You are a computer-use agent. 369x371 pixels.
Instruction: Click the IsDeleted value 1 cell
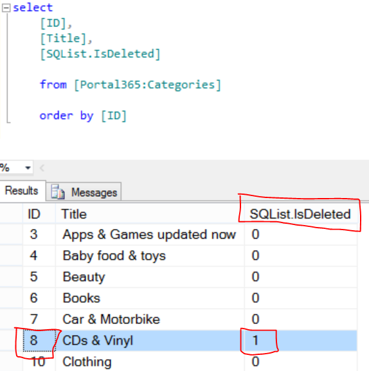pyautogui.click(x=301, y=341)
